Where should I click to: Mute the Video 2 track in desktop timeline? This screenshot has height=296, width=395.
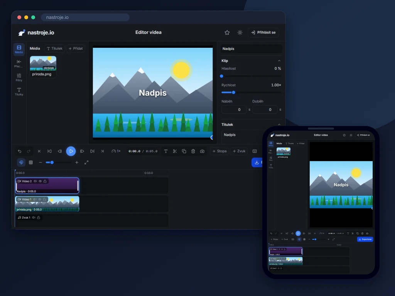[x=35, y=181]
